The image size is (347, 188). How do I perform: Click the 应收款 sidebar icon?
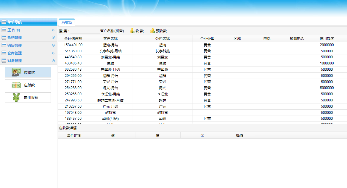pyautogui.click(x=16, y=72)
